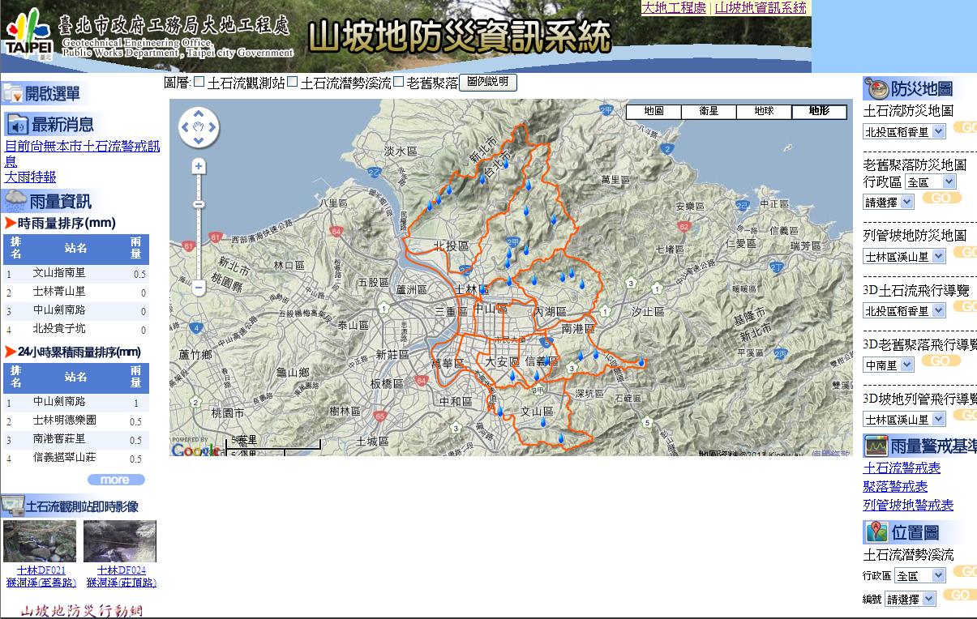
Task: Toggle the 老舊聚落 layer checkbox
Action: tap(398, 82)
